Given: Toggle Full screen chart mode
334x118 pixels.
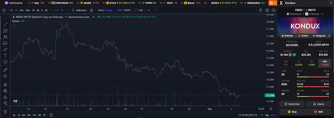Looking at the screenshot, I should [x=139, y=10].
